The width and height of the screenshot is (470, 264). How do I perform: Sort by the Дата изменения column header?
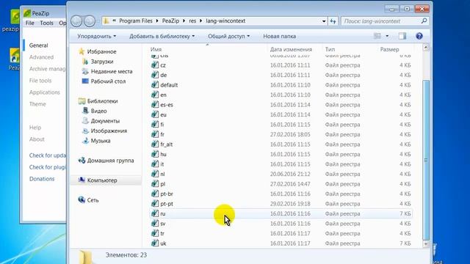pos(291,49)
